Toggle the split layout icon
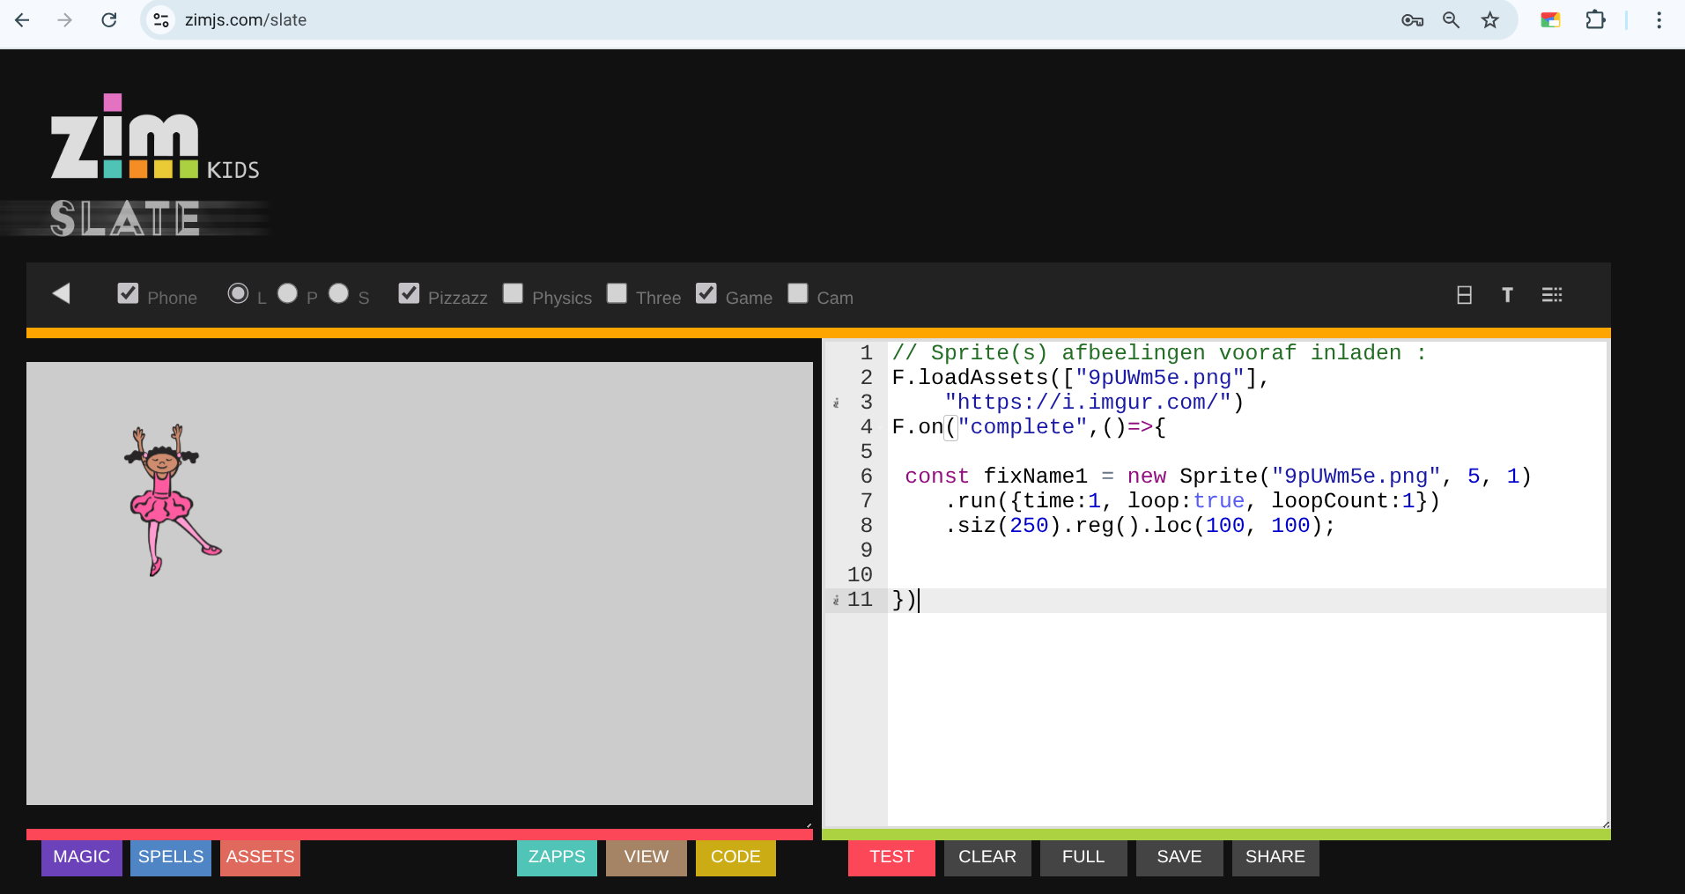 1464,295
